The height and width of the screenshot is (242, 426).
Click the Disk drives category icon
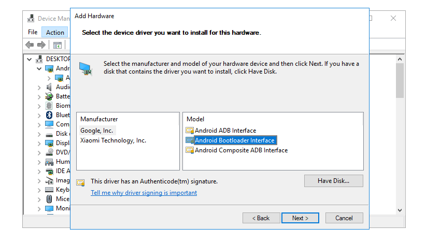point(49,134)
